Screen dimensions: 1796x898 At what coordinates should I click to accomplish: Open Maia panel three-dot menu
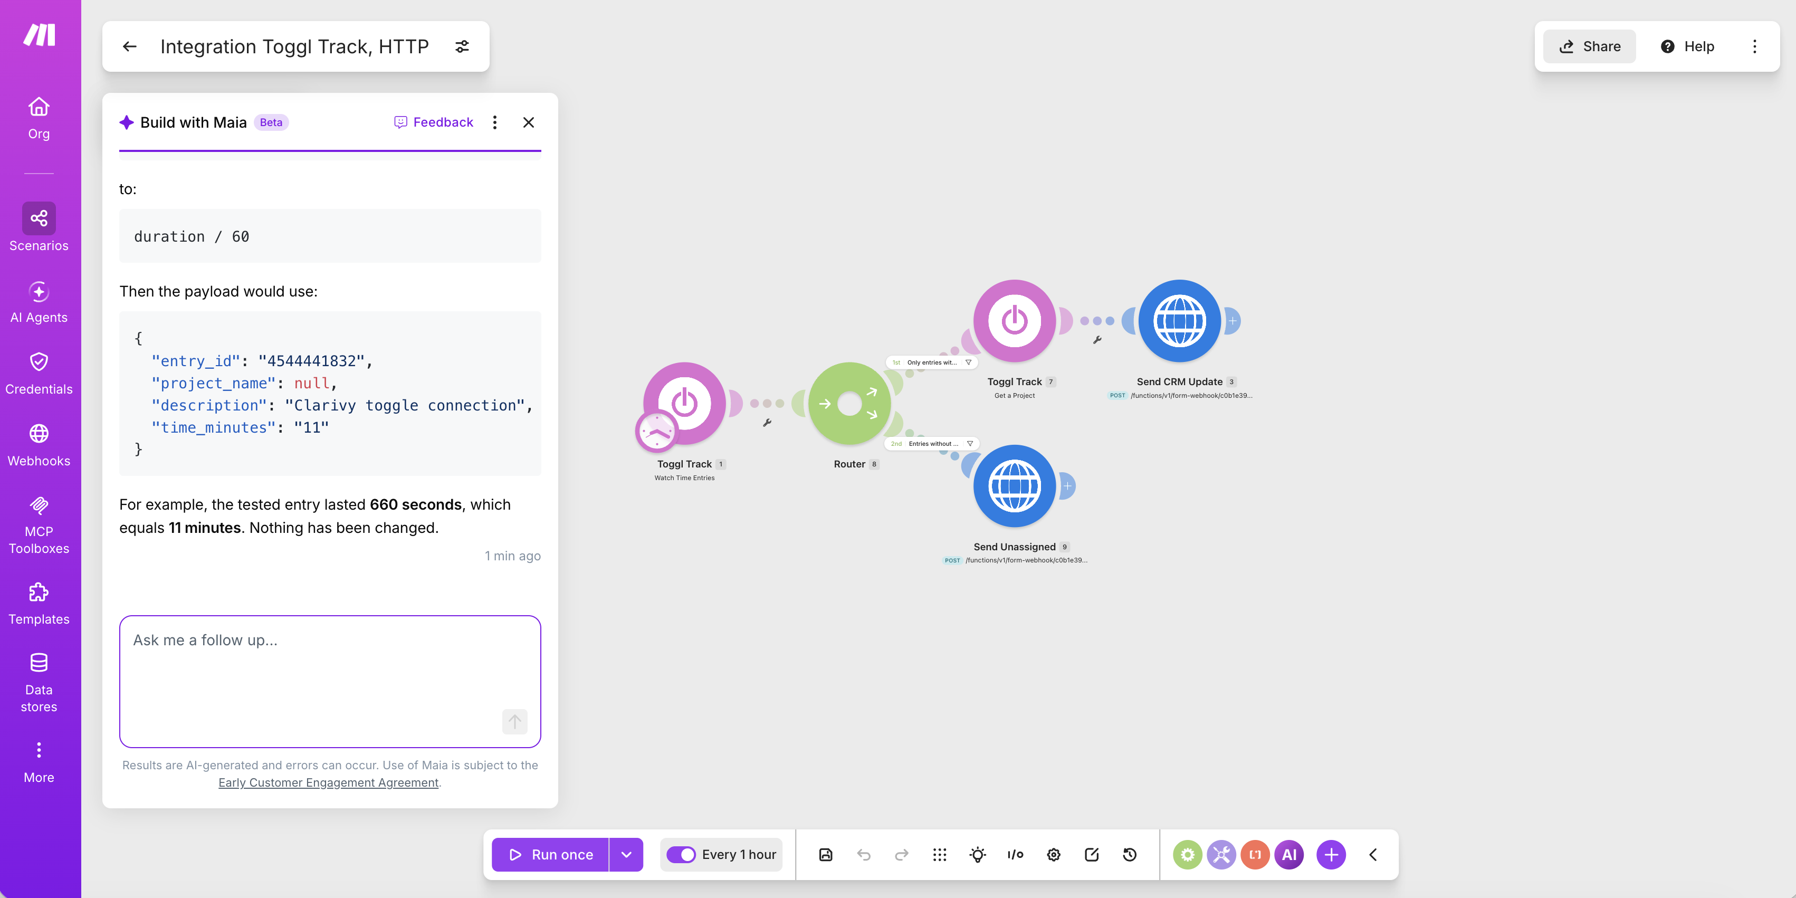point(495,122)
